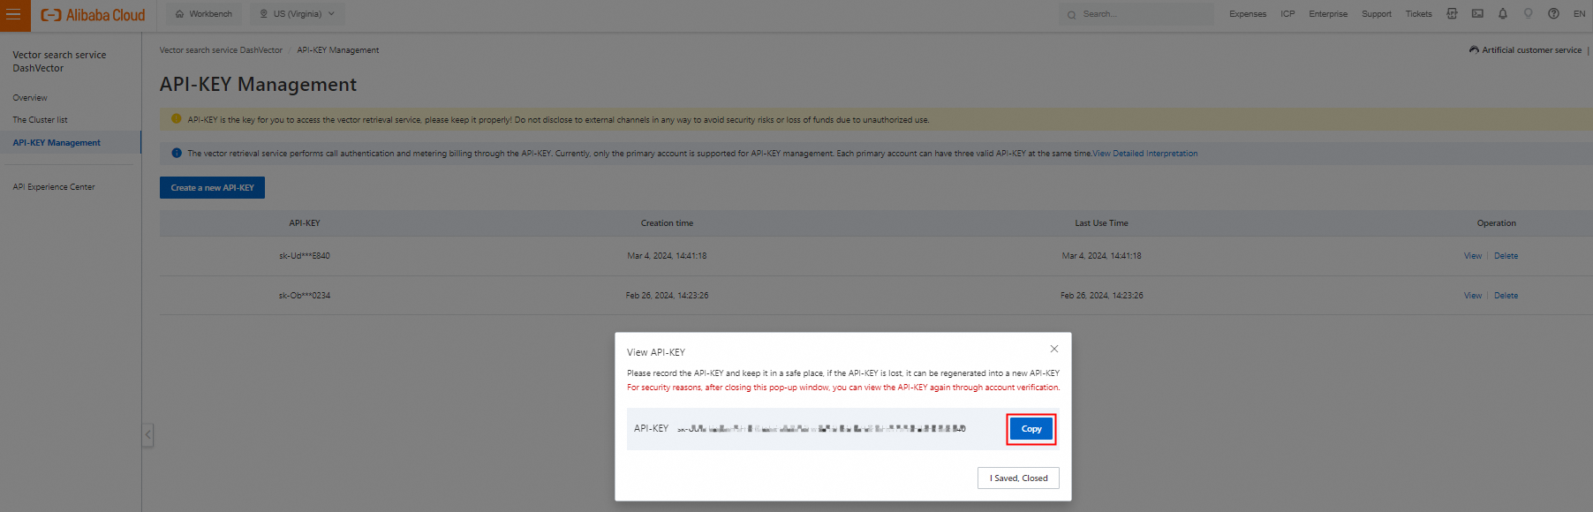The width and height of the screenshot is (1593, 512).
Task: Go to Workbench
Action: pyautogui.click(x=204, y=14)
